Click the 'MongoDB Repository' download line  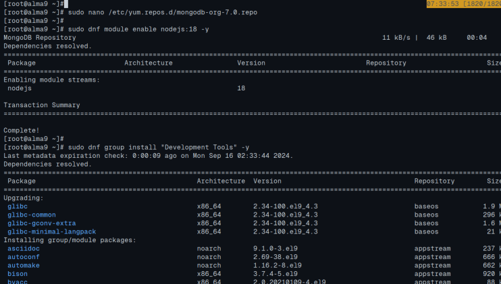(38, 38)
